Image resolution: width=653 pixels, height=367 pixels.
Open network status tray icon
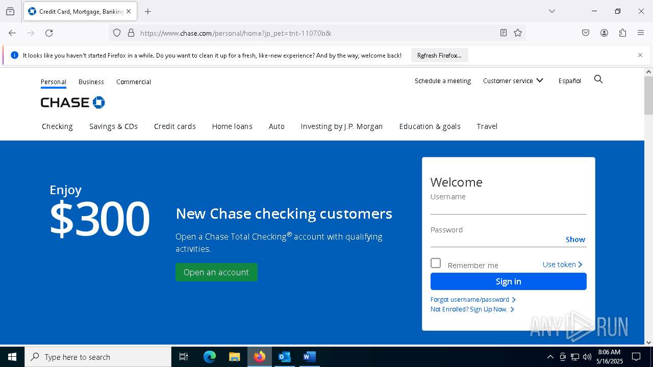pyautogui.click(x=575, y=357)
